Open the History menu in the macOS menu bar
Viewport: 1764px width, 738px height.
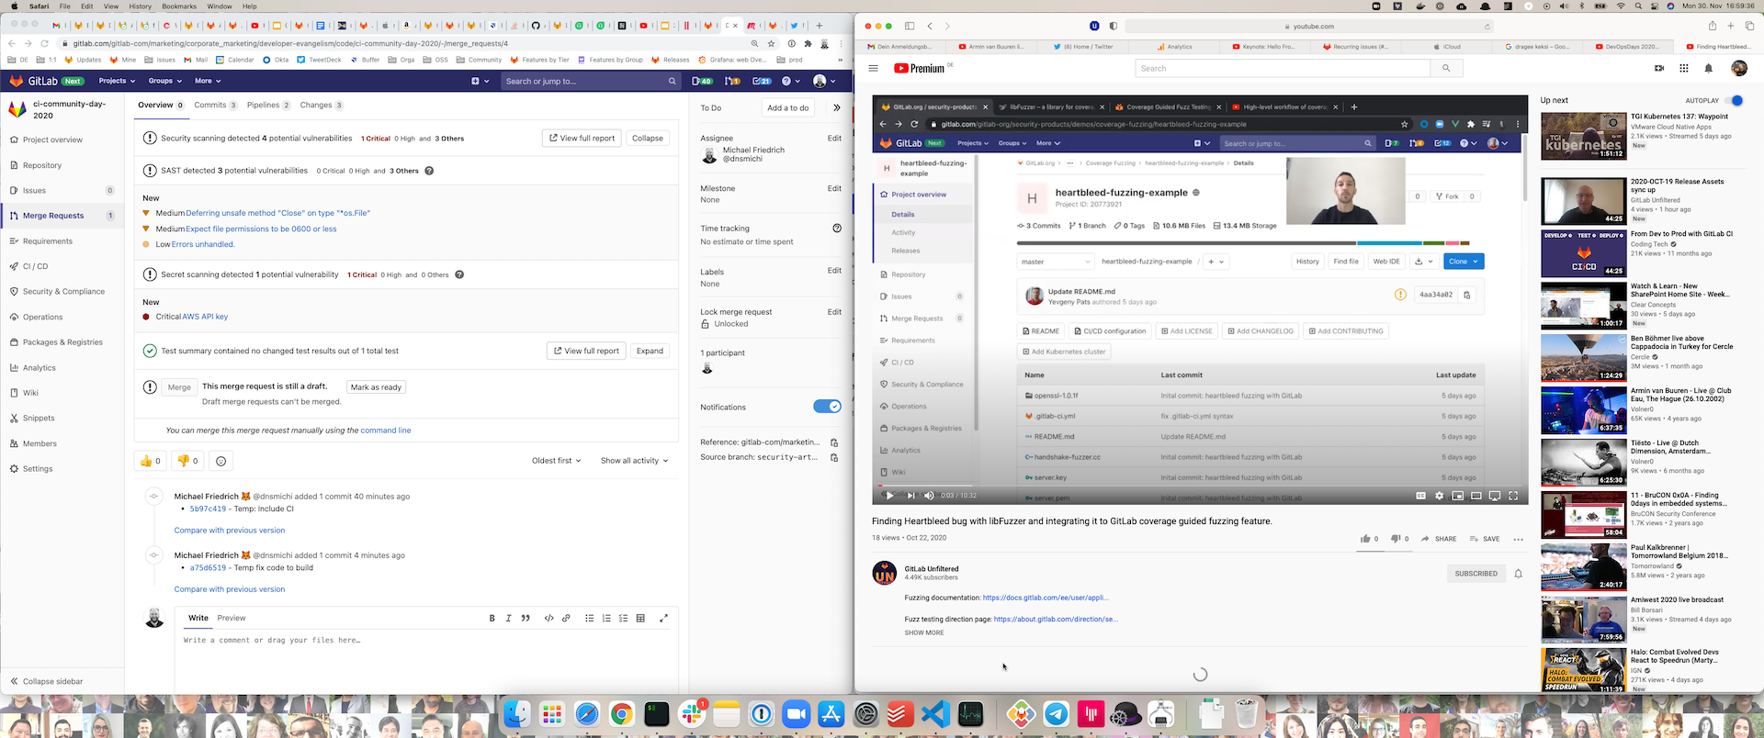click(141, 6)
